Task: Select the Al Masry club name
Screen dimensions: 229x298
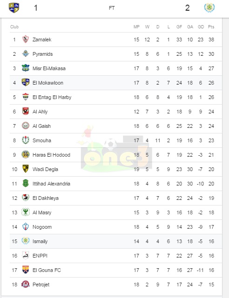Action: point(42,212)
